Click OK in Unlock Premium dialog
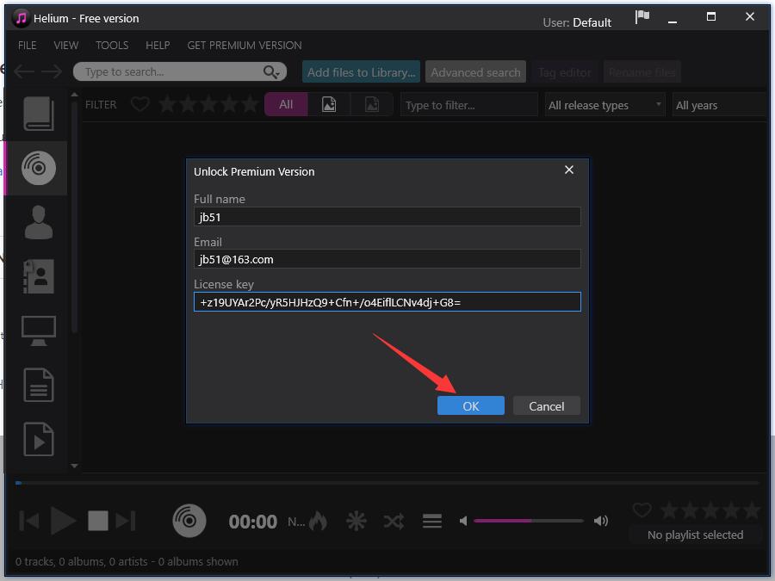The image size is (775, 581). pos(470,405)
